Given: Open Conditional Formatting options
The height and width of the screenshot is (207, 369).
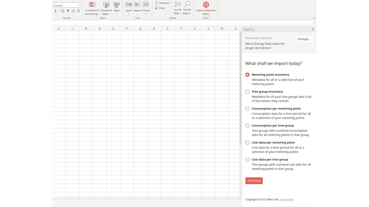Looking at the screenshot, I should click(92, 8).
